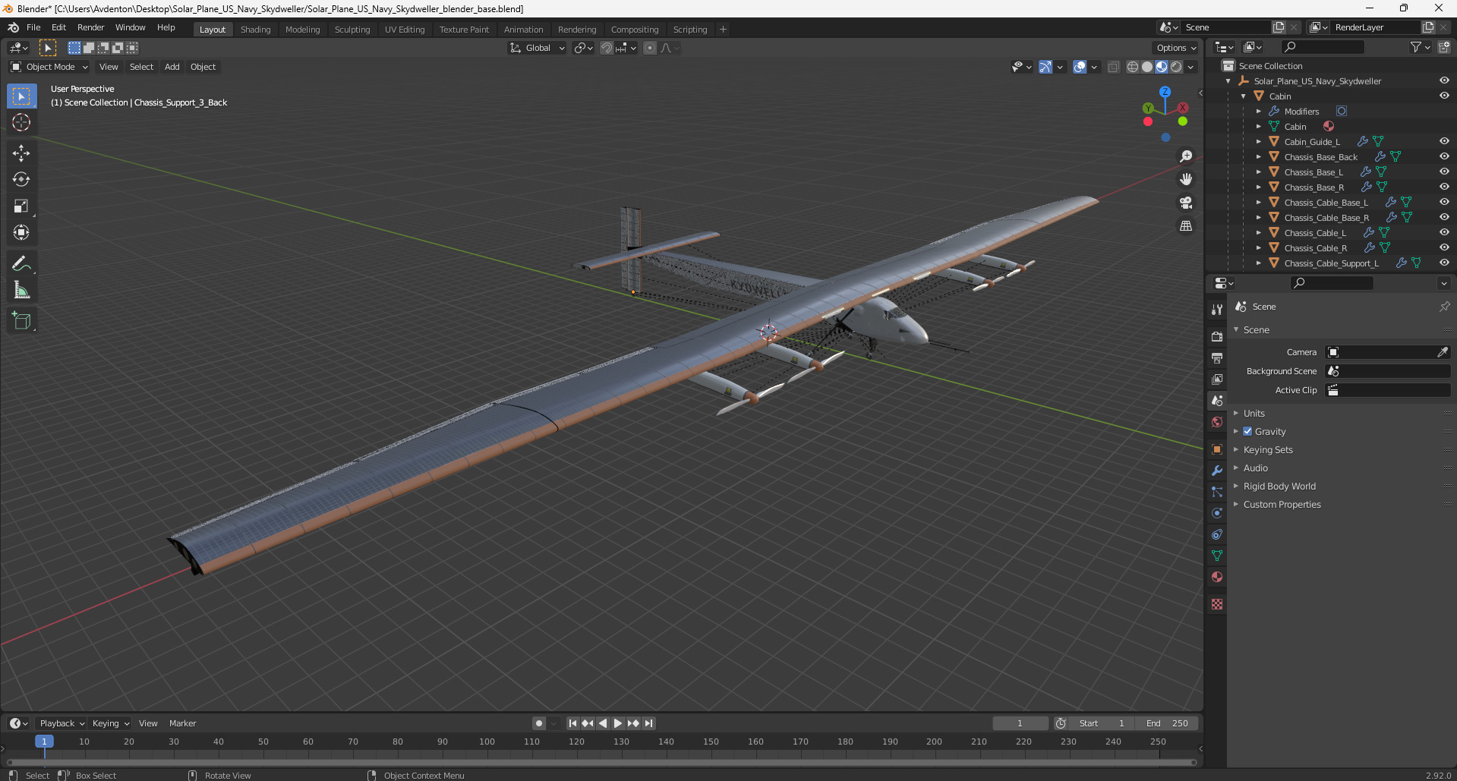Screen dimensions: 1457x781
Task: Switch to rendered viewport shading
Action: click(x=1176, y=67)
